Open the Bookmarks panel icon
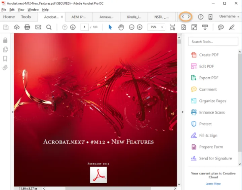The image size is (242, 190). [x=5, y=59]
